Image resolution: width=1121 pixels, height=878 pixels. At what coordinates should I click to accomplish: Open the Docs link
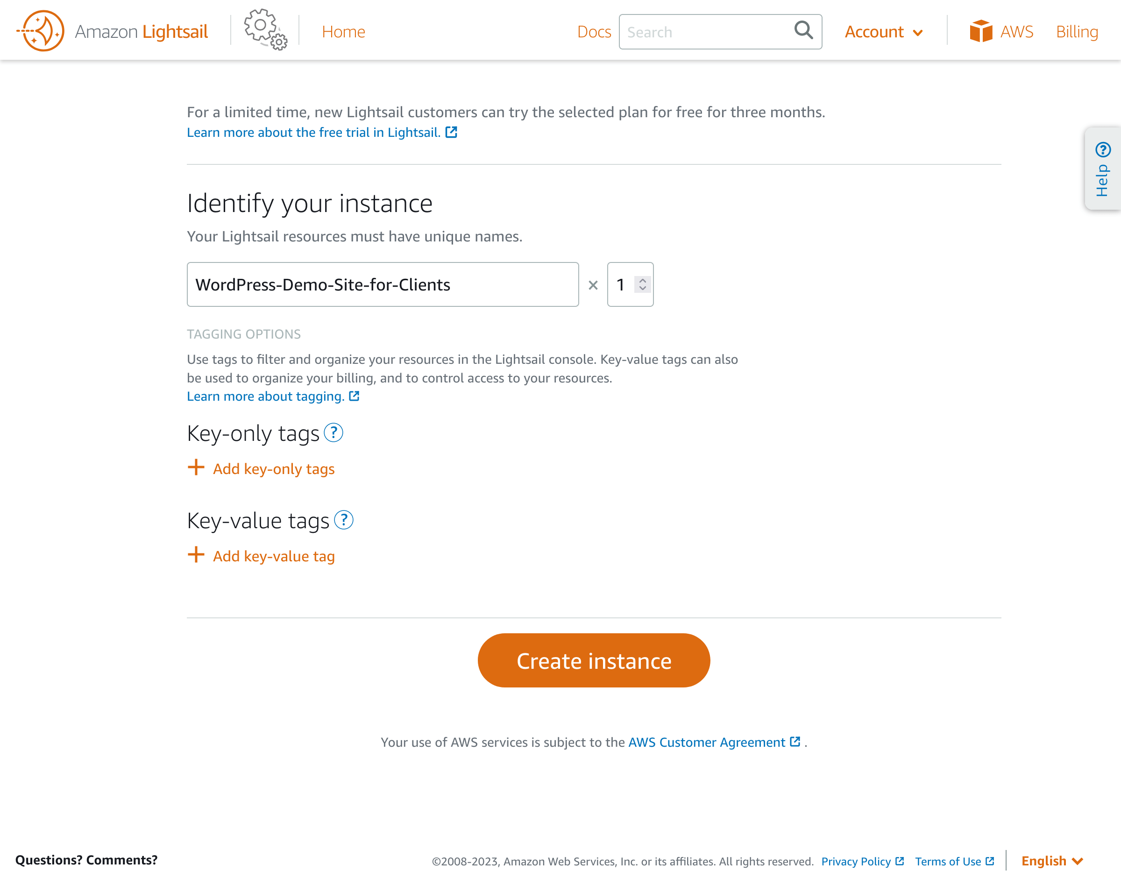click(x=594, y=32)
